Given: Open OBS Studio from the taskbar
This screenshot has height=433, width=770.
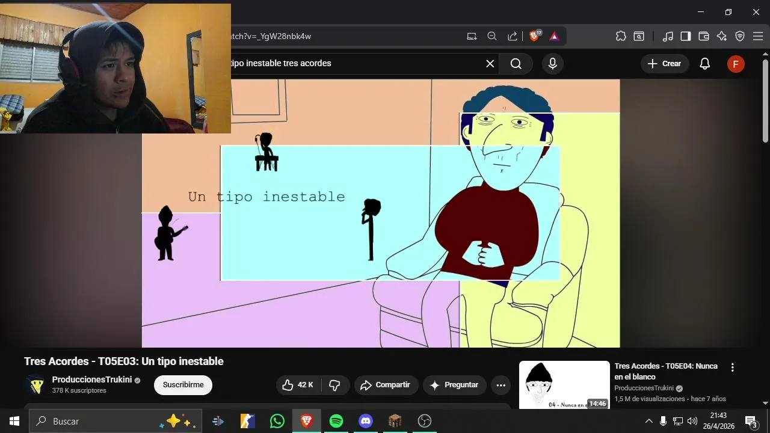Looking at the screenshot, I should click(425, 421).
